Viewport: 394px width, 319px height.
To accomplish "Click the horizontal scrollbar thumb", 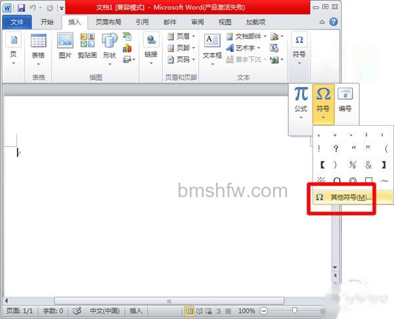I will click(169, 301).
